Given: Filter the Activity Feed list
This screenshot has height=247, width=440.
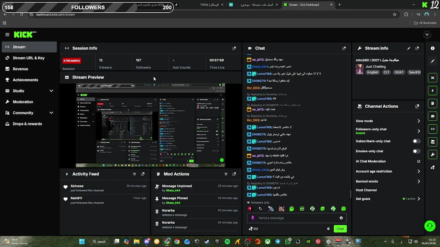Looking at the screenshot, I should 134,174.
